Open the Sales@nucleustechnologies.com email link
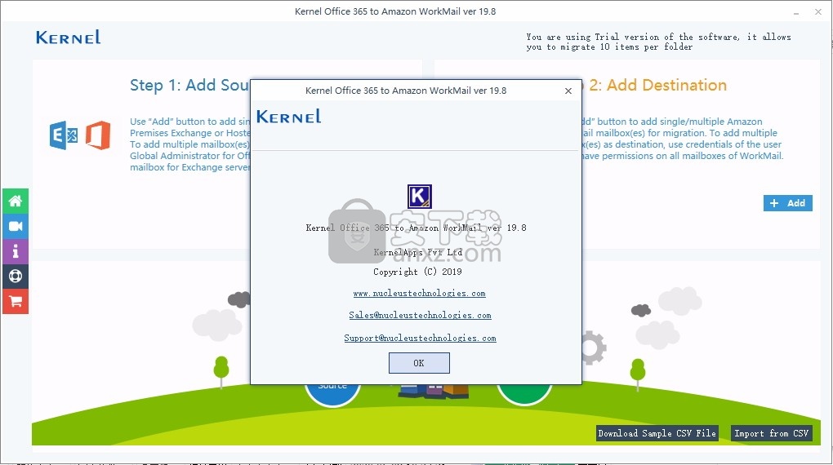Screen dimensions: 833x465 [x=420, y=316]
